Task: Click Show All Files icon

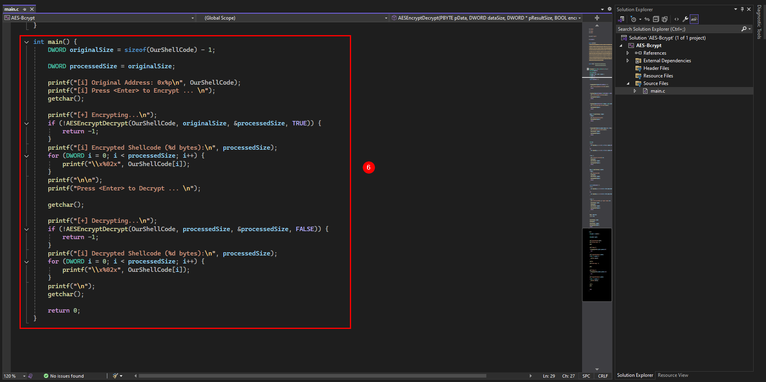Action: tap(665, 19)
